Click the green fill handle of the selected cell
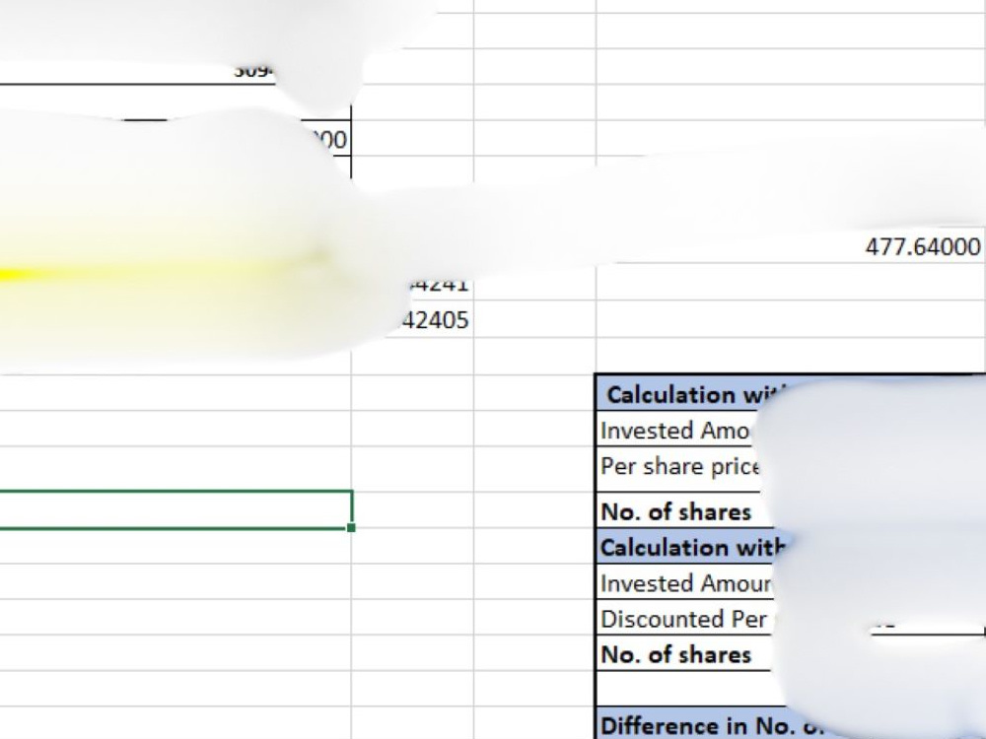986x739 pixels. [351, 528]
